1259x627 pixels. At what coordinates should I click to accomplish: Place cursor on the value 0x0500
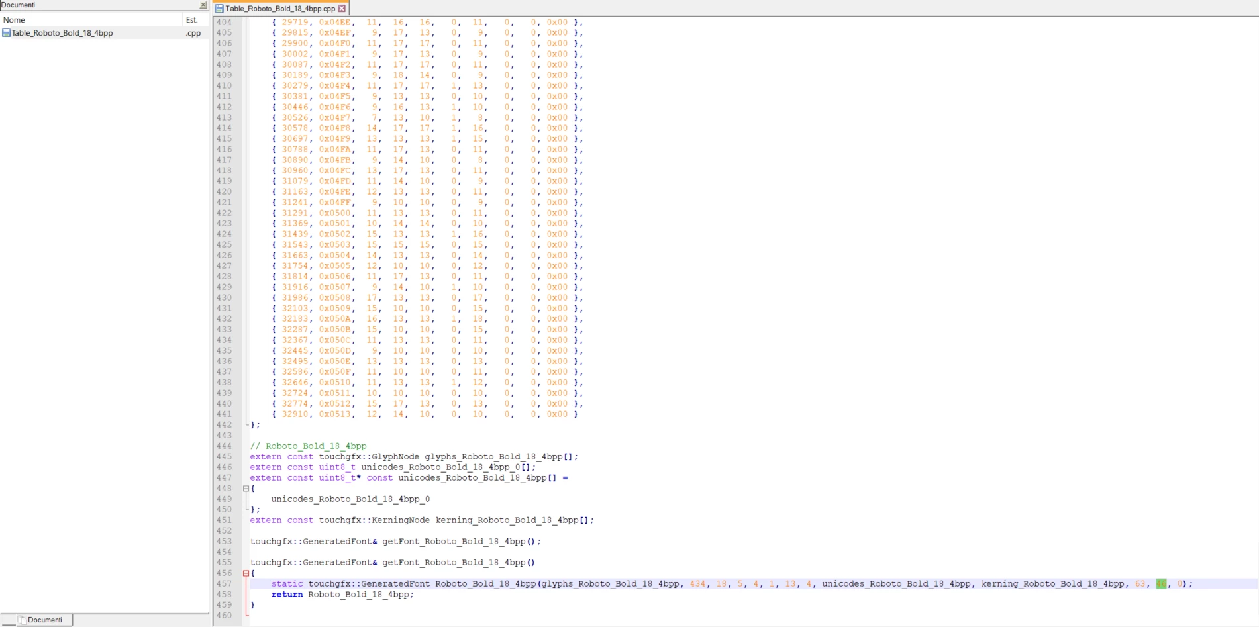(x=334, y=213)
